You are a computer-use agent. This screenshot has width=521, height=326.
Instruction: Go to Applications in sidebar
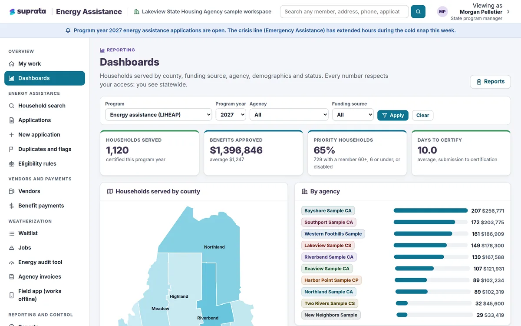(45, 120)
